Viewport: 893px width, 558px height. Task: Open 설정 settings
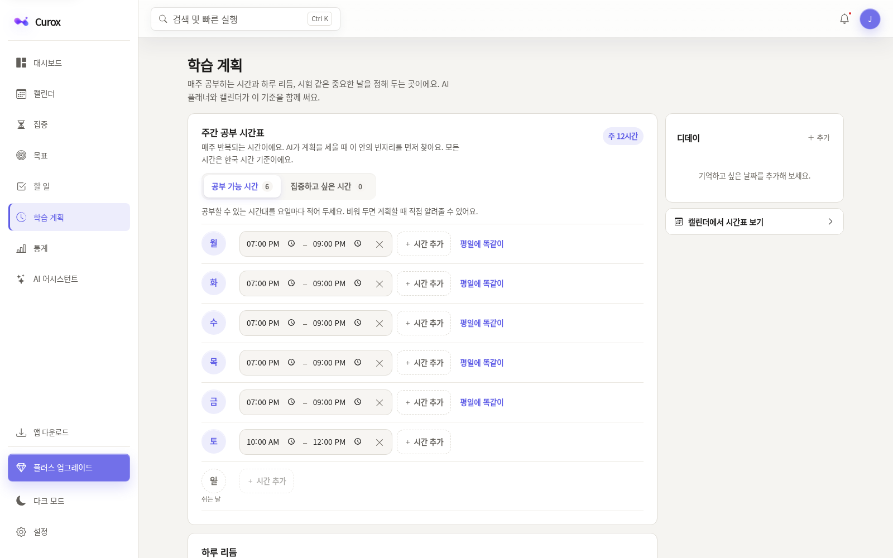point(69,532)
